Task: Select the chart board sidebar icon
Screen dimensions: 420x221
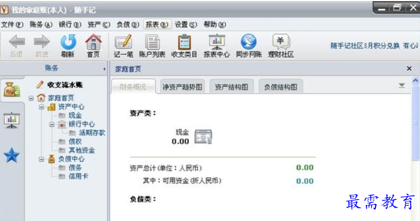Action: point(12,120)
